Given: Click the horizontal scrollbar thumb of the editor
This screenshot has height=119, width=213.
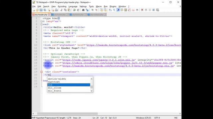Looking at the screenshot, I should (x=67, y=114).
